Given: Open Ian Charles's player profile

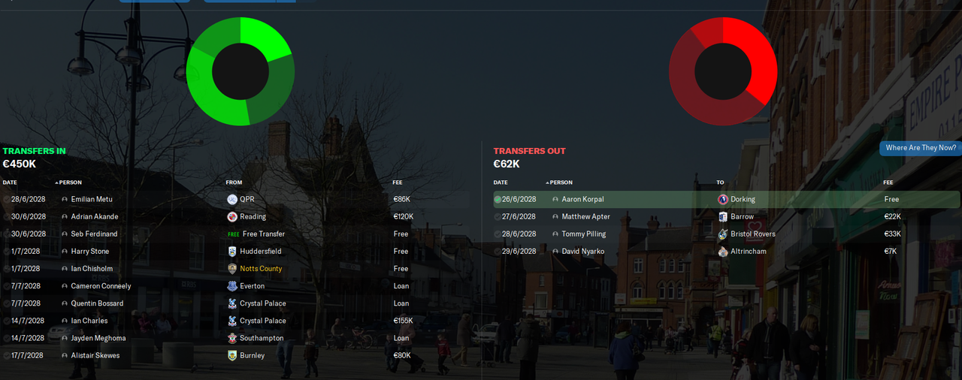Looking at the screenshot, I should [90, 321].
